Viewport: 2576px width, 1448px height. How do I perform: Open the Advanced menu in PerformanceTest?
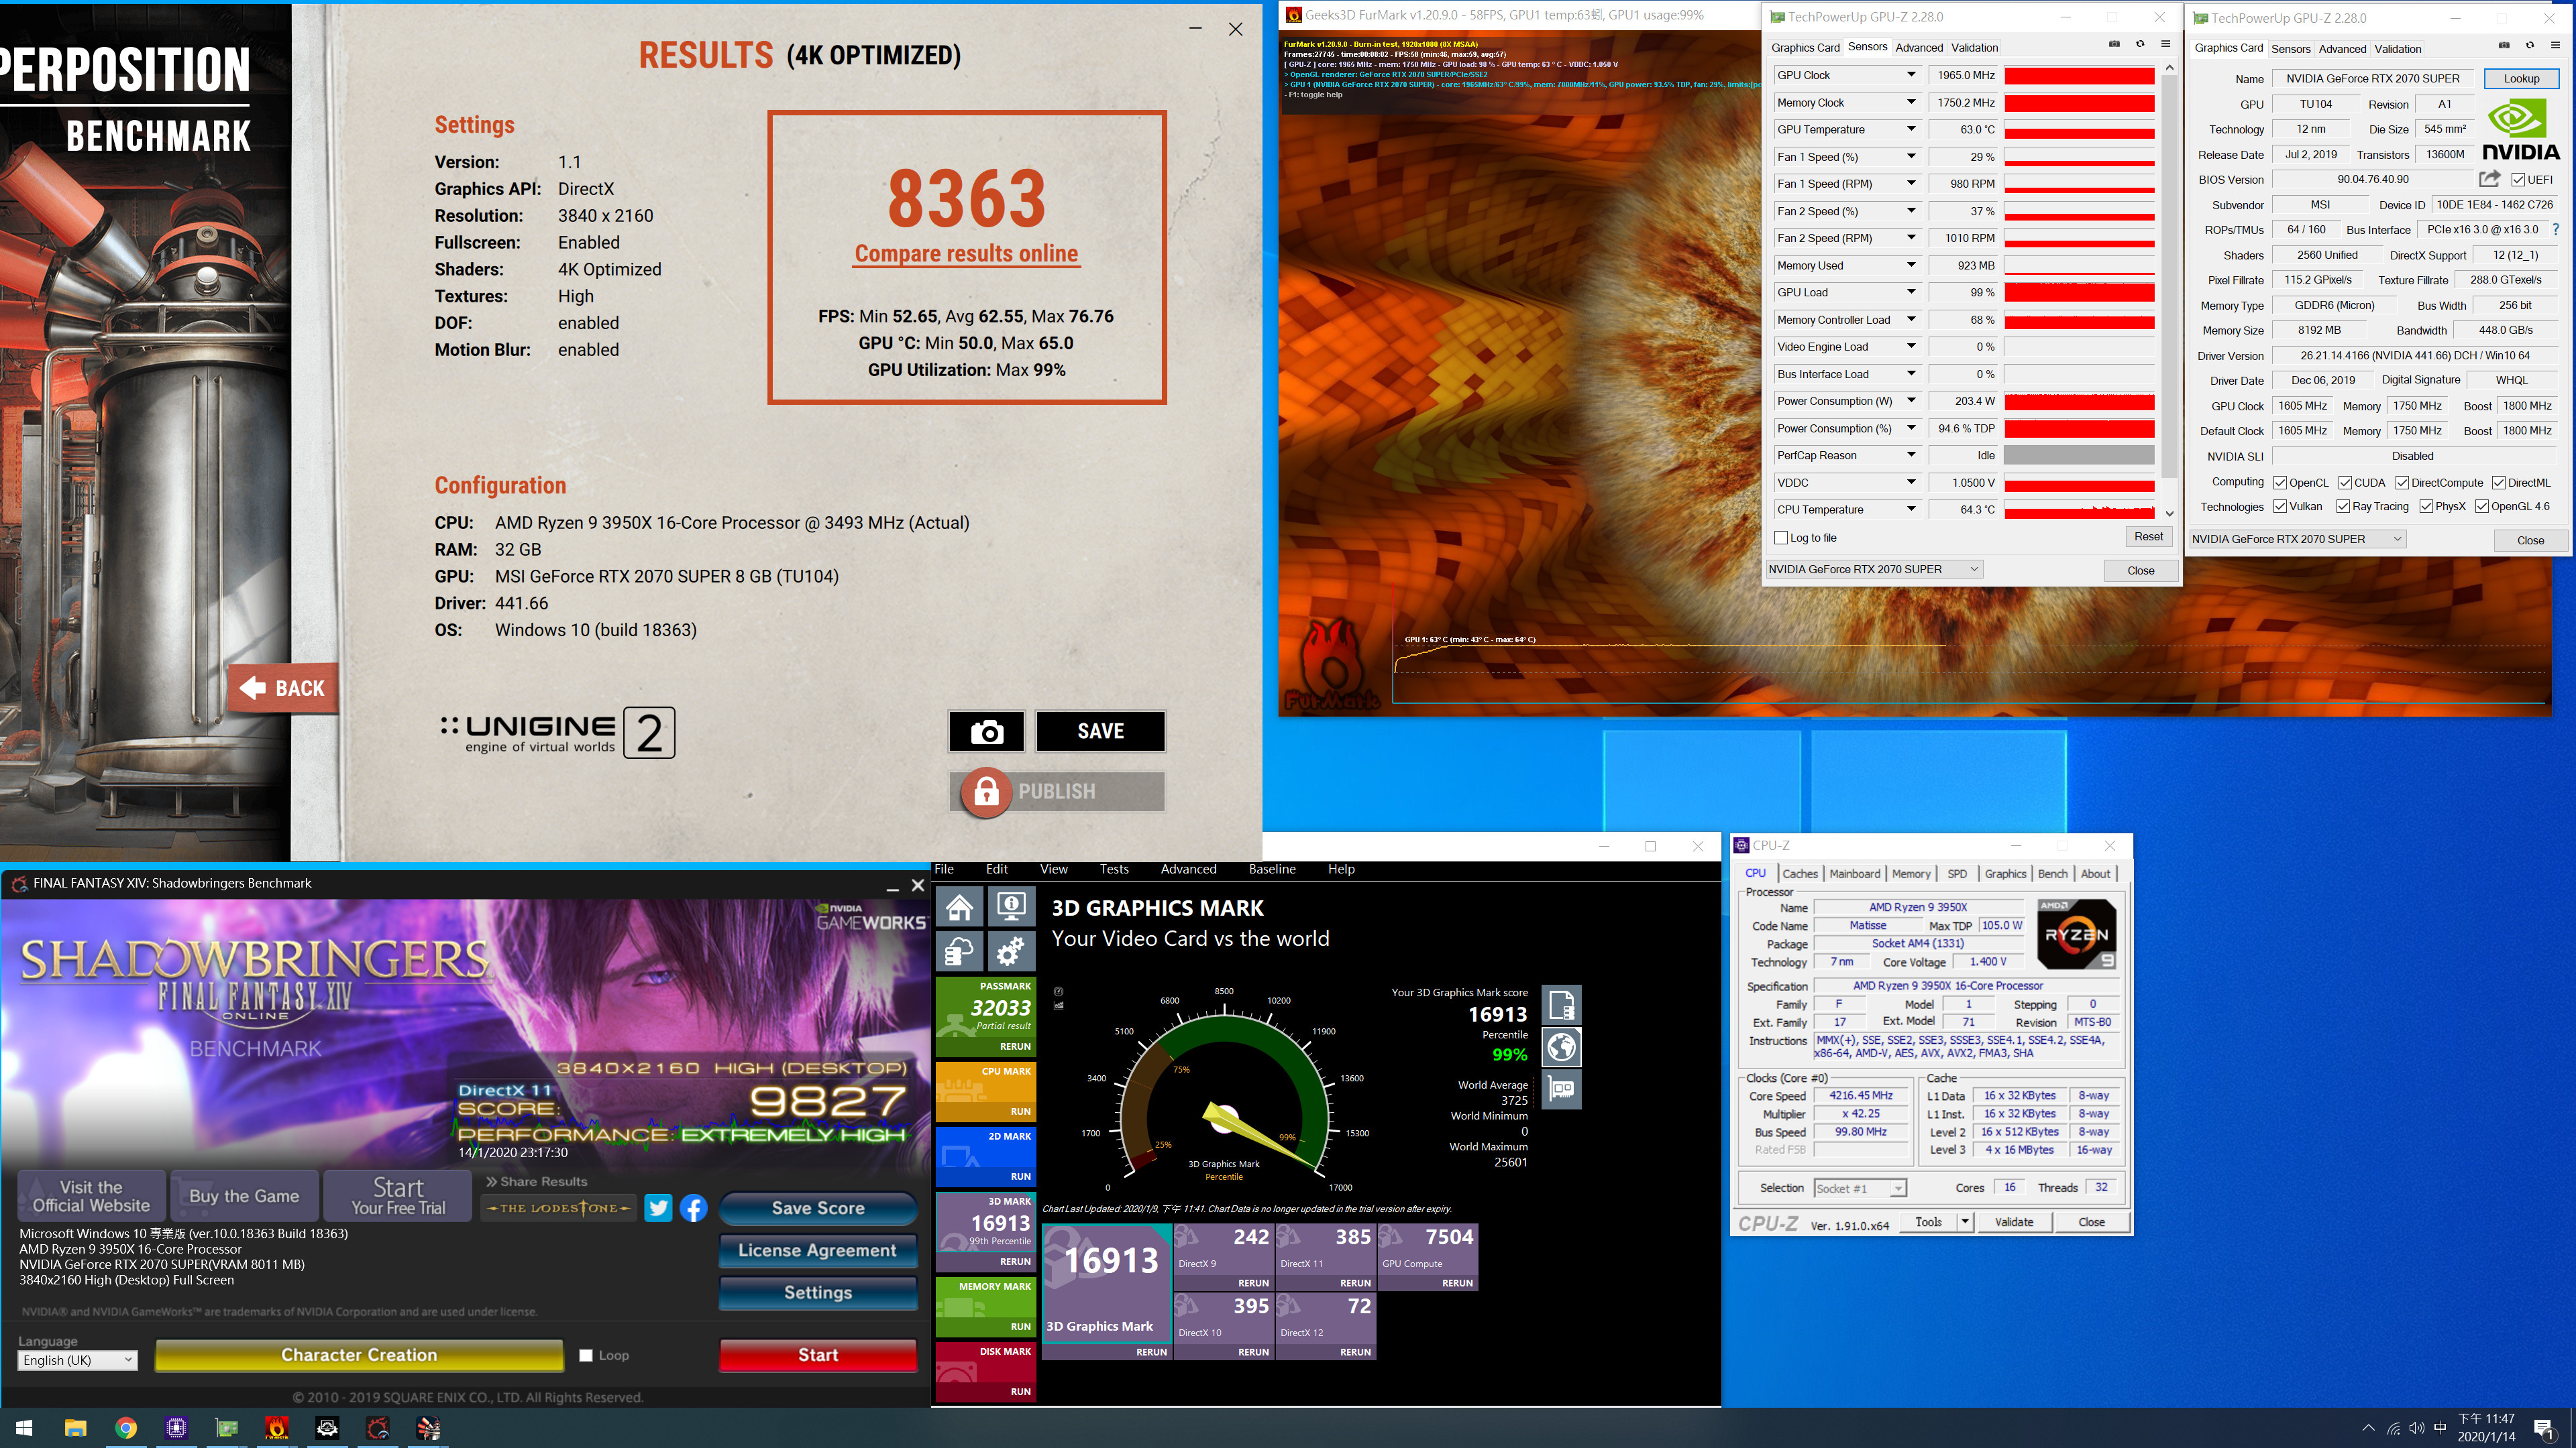(x=1188, y=869)
